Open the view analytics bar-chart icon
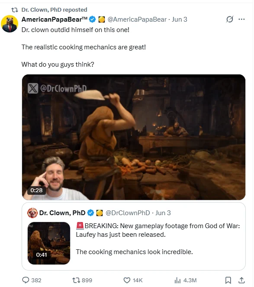254x287 pixels. click(x=177, y=280)
